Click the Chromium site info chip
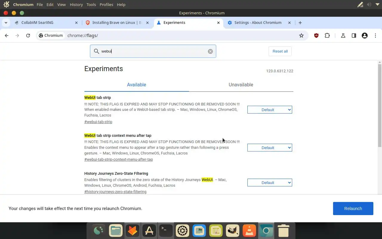The width and height of the screenshot is (382, 239). click(51, 36)
